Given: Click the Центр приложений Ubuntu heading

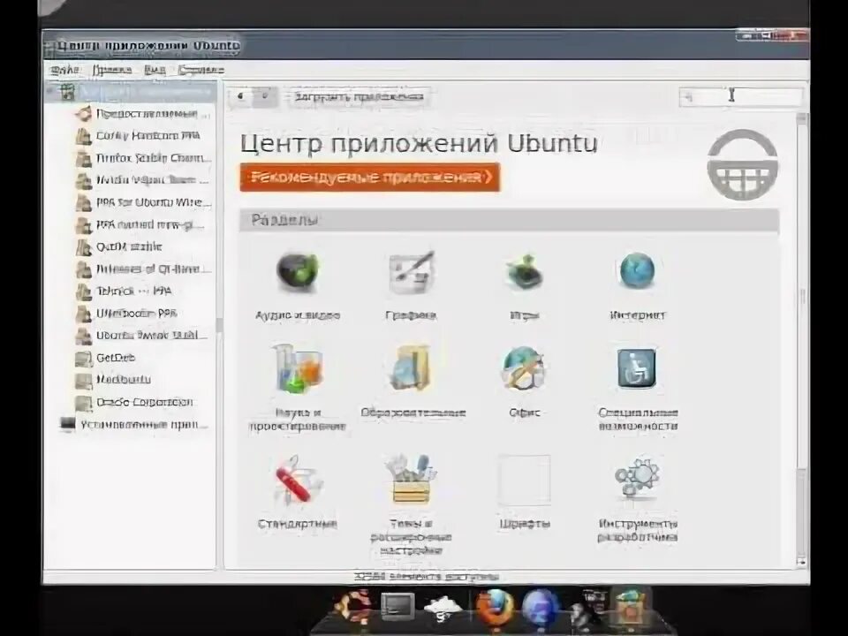Looking at the screenshot, I should (x=419, y=144).
